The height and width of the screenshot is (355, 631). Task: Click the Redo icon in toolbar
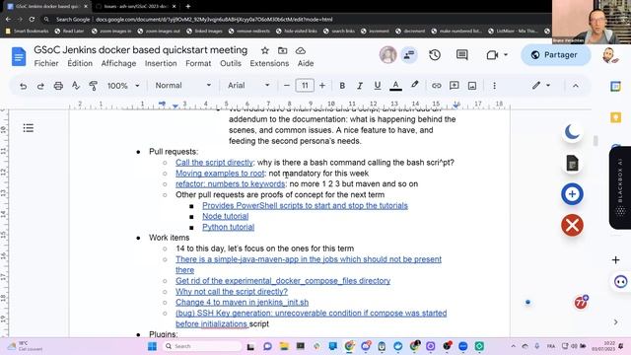tap(40, 86)
